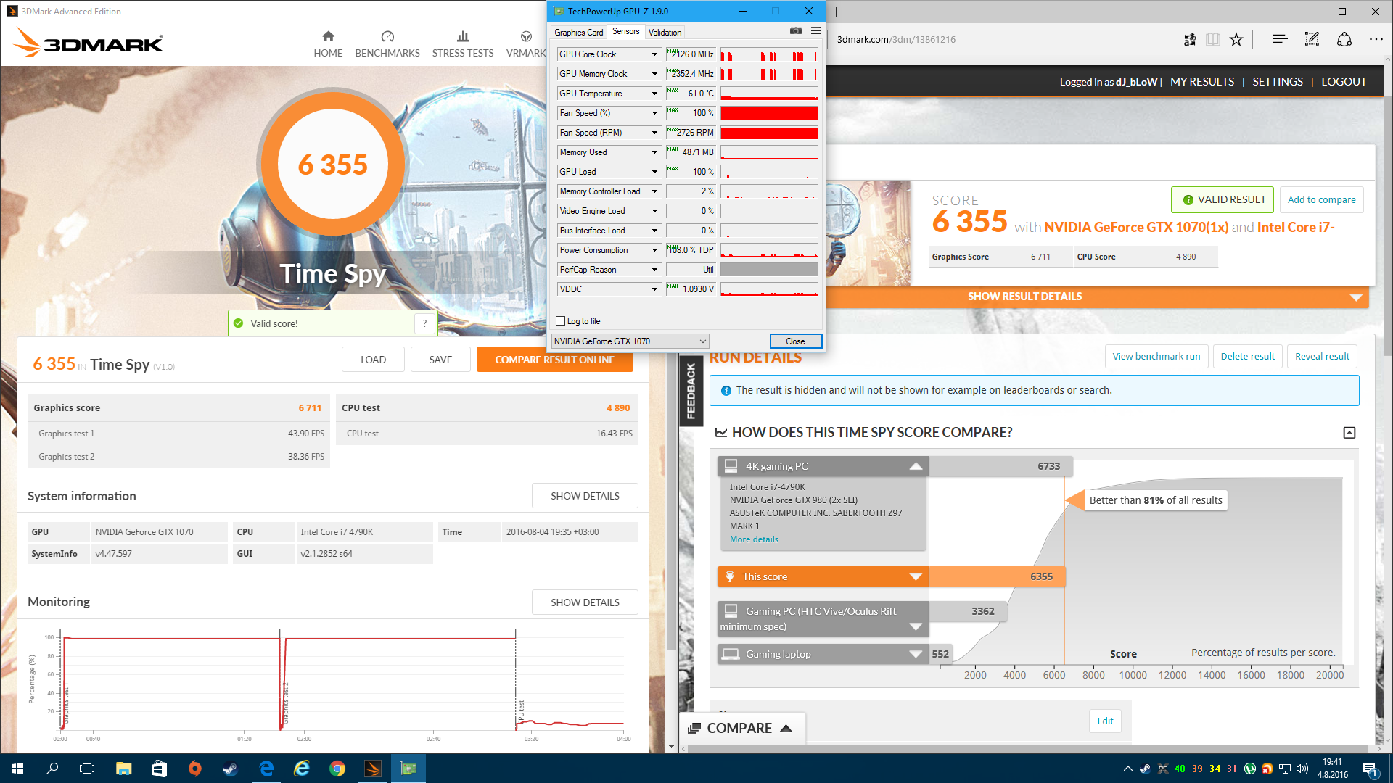Open Edge Hub icon

(1280, 39)
